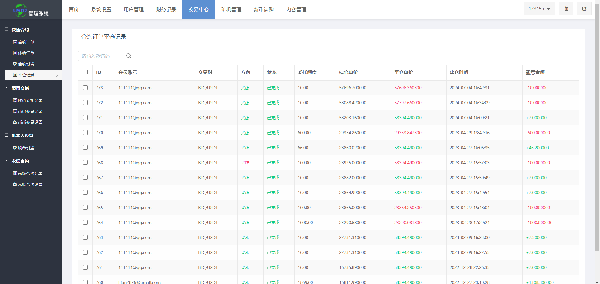This screenshot has width=600, height=284.
Task: Collapse the 币币交易 sidebar section
Action: (x=20, y=88)
